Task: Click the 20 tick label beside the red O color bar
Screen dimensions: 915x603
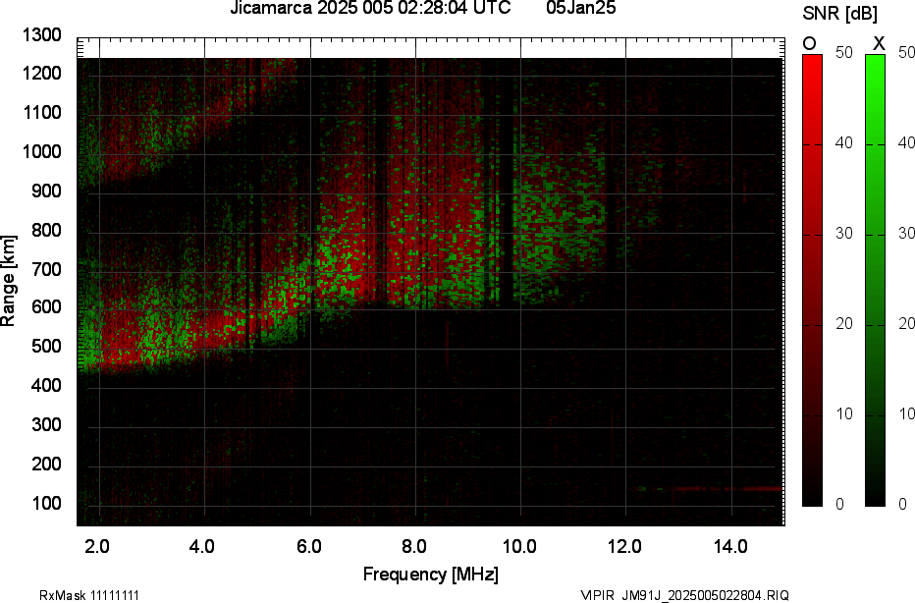Action: (x=843, y=324)
